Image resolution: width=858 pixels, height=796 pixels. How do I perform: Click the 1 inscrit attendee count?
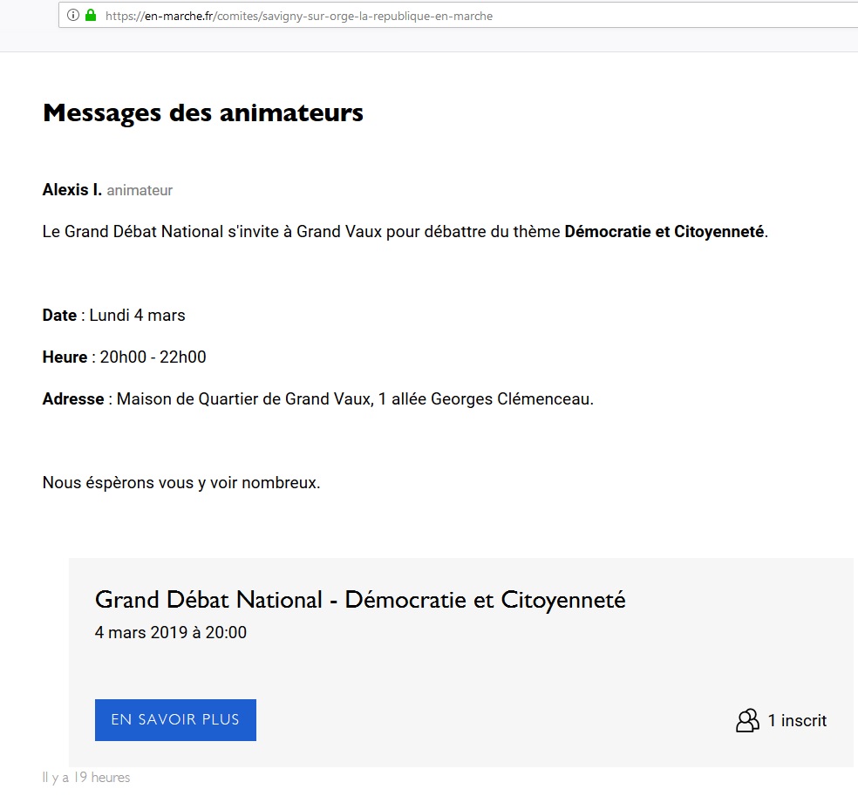pos(797,720)
